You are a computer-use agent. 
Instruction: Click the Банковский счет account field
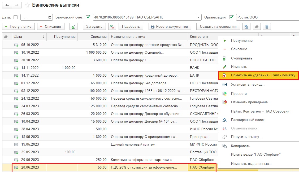(x=144, y=17)
